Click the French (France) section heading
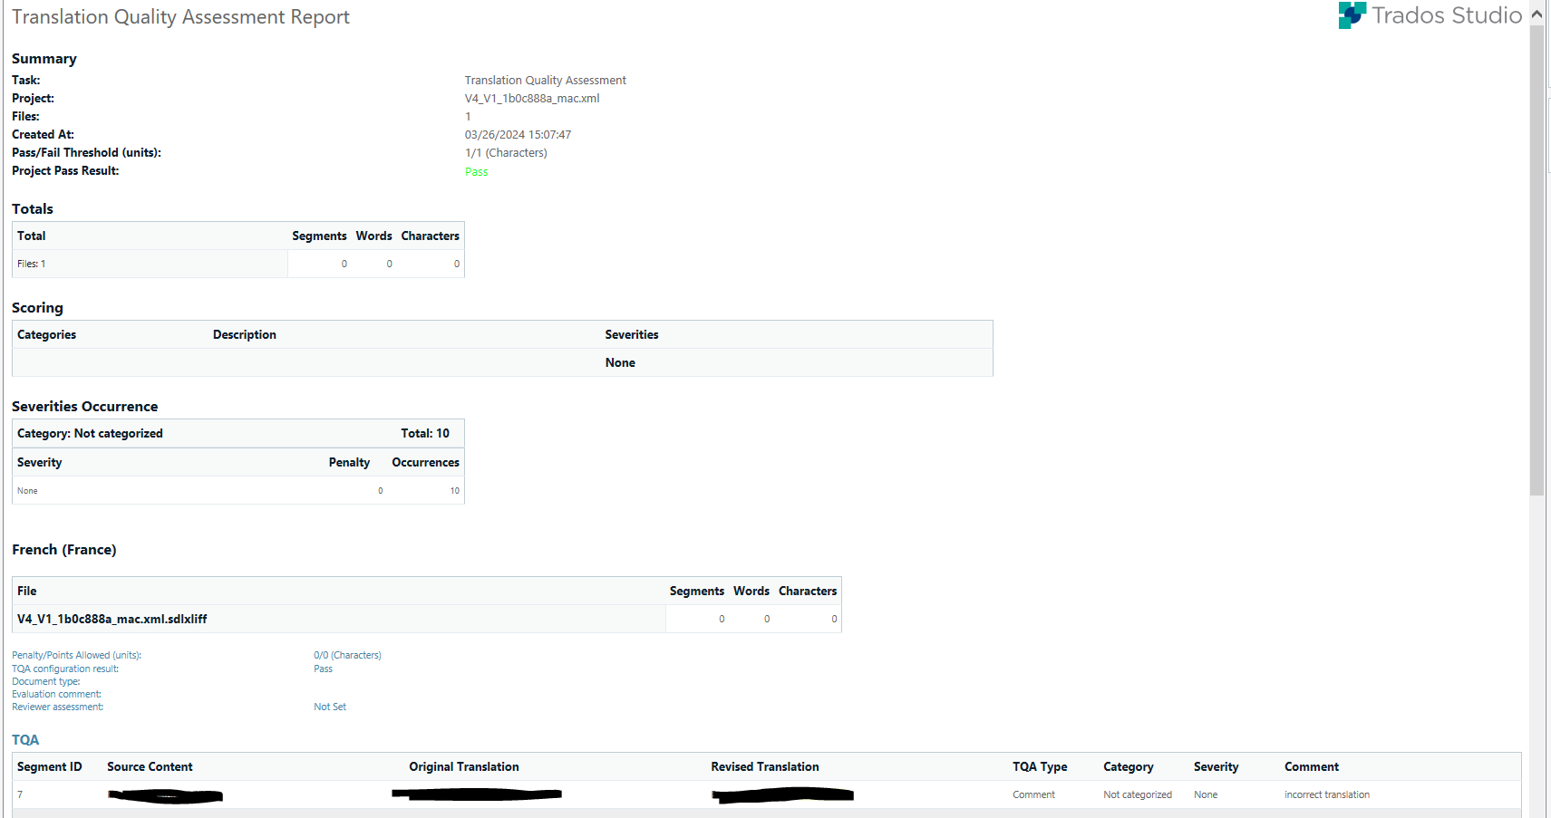This screenshot has height=818, width=1551. point(63,549)
